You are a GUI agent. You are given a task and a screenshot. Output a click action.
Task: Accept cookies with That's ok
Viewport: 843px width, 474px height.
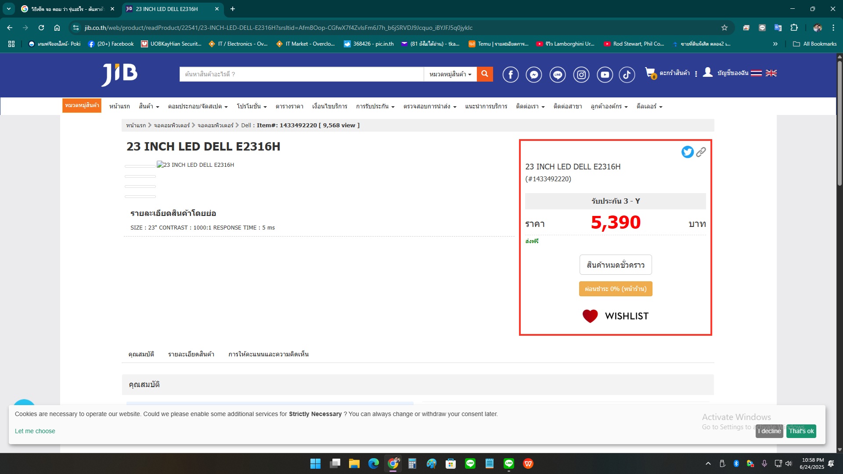pos(801,431)
